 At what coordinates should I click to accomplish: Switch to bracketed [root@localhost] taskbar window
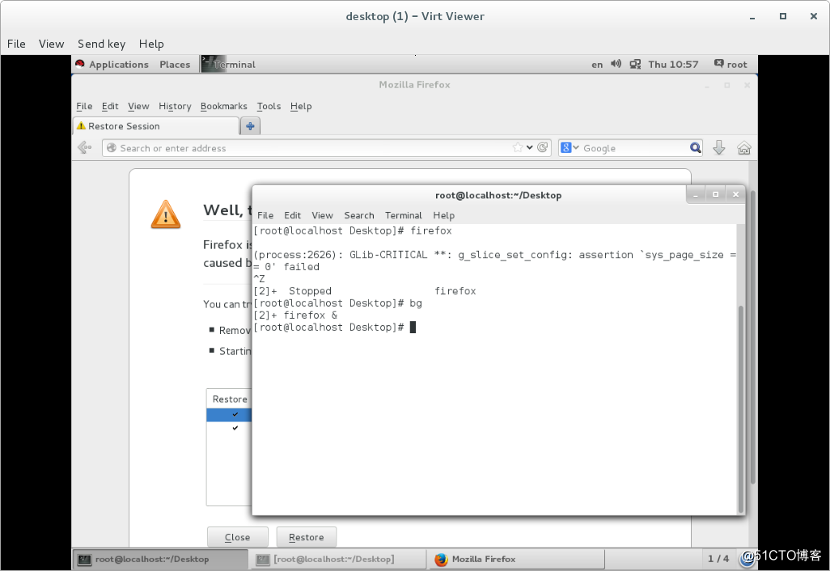pos(339,559)
